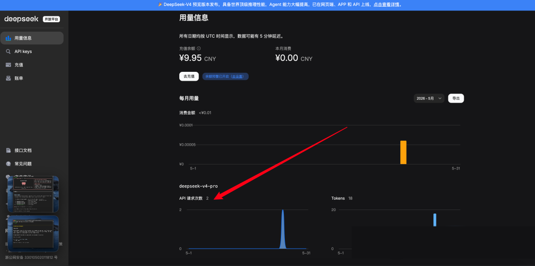Viewport: 535px width, 266px height.
Task: Click the search icon beside API keys
Action: tap(8, 52)
